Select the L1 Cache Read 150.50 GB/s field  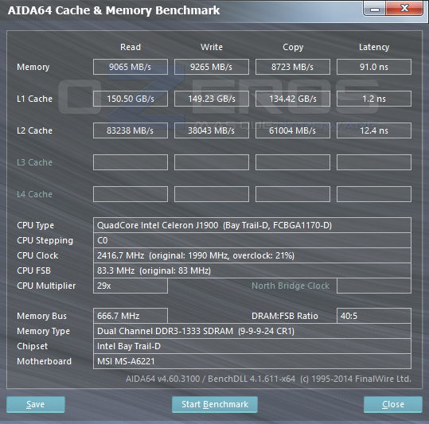click(x=131, y=99)
